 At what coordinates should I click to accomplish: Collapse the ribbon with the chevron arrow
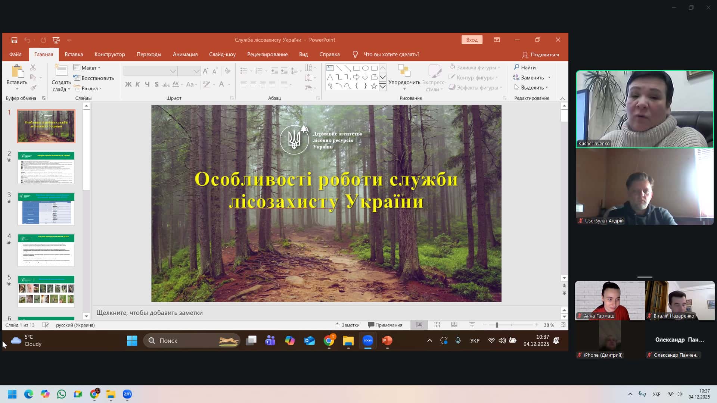562,99
